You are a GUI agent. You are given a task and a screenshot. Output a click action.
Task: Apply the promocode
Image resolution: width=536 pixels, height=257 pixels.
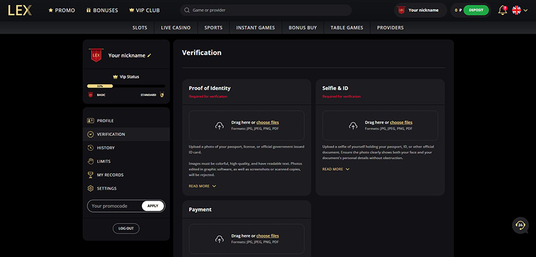[x=153, y=206]
